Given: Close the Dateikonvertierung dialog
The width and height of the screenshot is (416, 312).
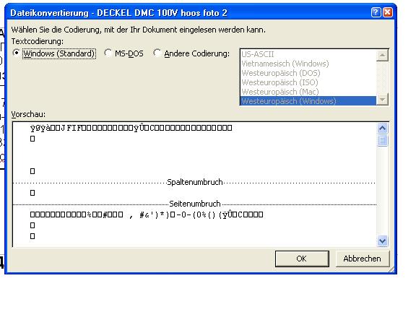Looking at the screenshot, I should 388,12.
